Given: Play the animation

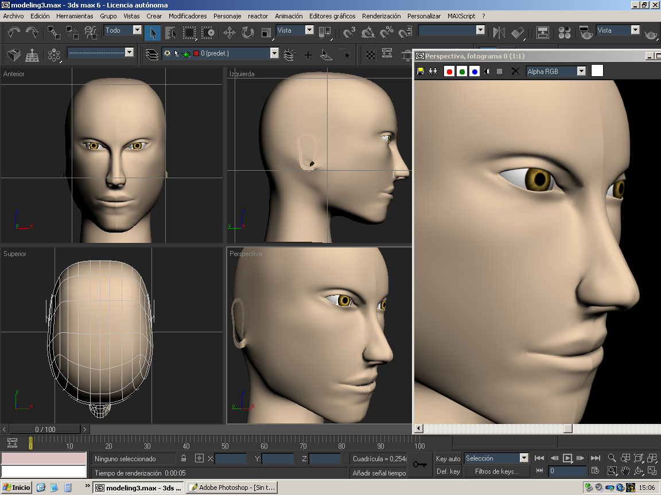Looking at the screenshot, I should (567, 458).
